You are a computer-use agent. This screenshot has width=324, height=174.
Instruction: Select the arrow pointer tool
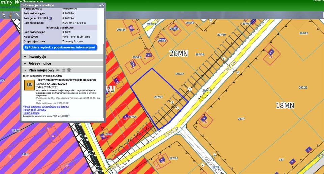4,15
